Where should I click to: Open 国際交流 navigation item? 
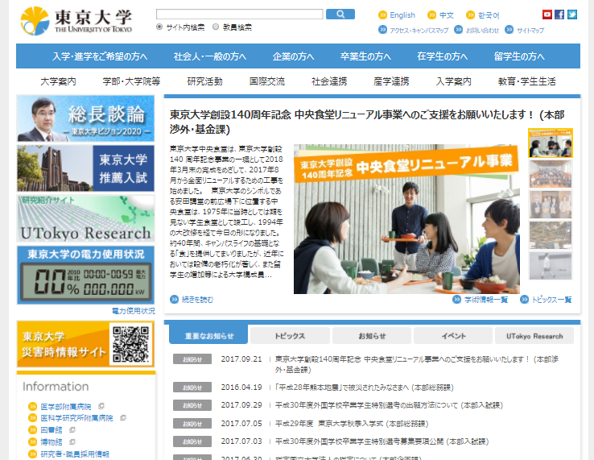tap(266, 81)
